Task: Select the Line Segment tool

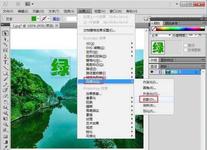Action: click(x=5, y=68)
